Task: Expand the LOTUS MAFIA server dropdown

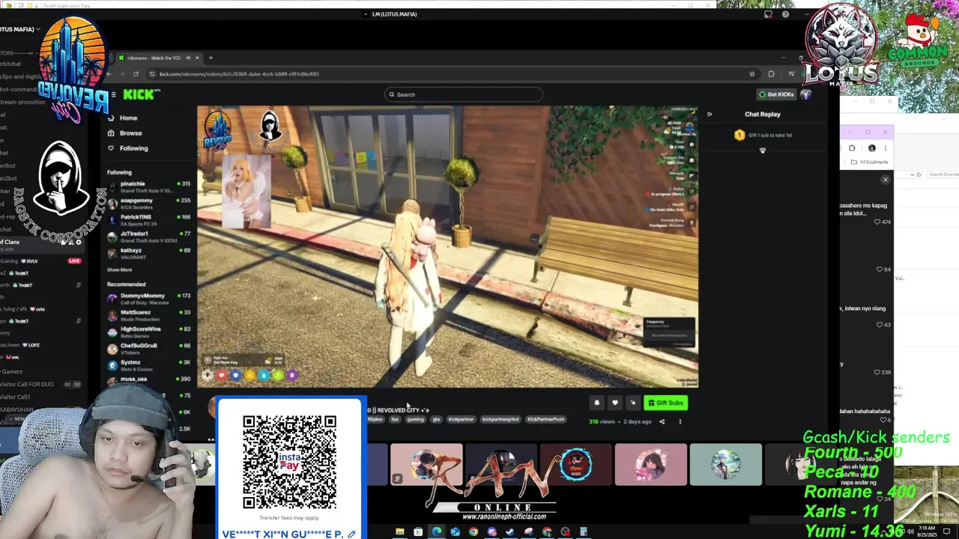Action: (37, 29)
